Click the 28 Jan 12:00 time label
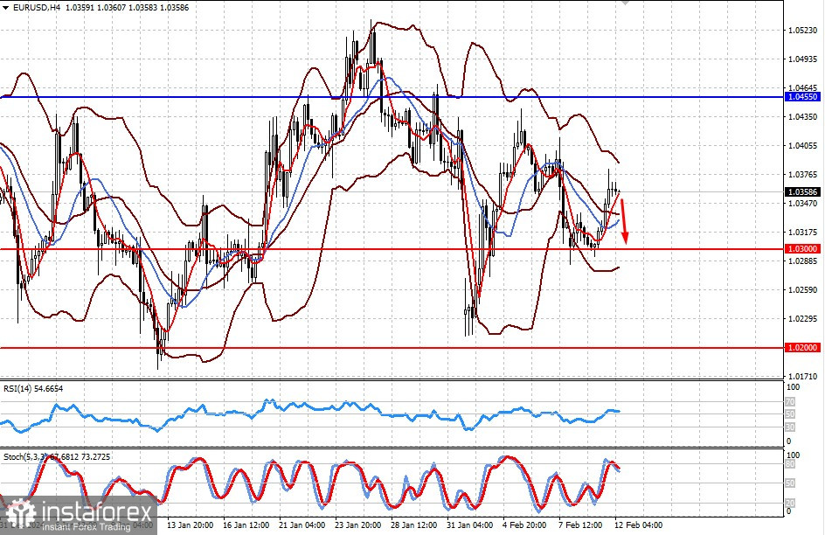The width and height of the screenshot is (825, 535). click(x=413, y=525)
